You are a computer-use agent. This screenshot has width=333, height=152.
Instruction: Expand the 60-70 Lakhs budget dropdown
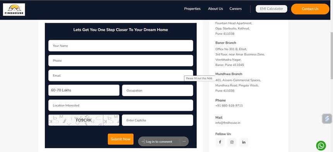[84, 90]
